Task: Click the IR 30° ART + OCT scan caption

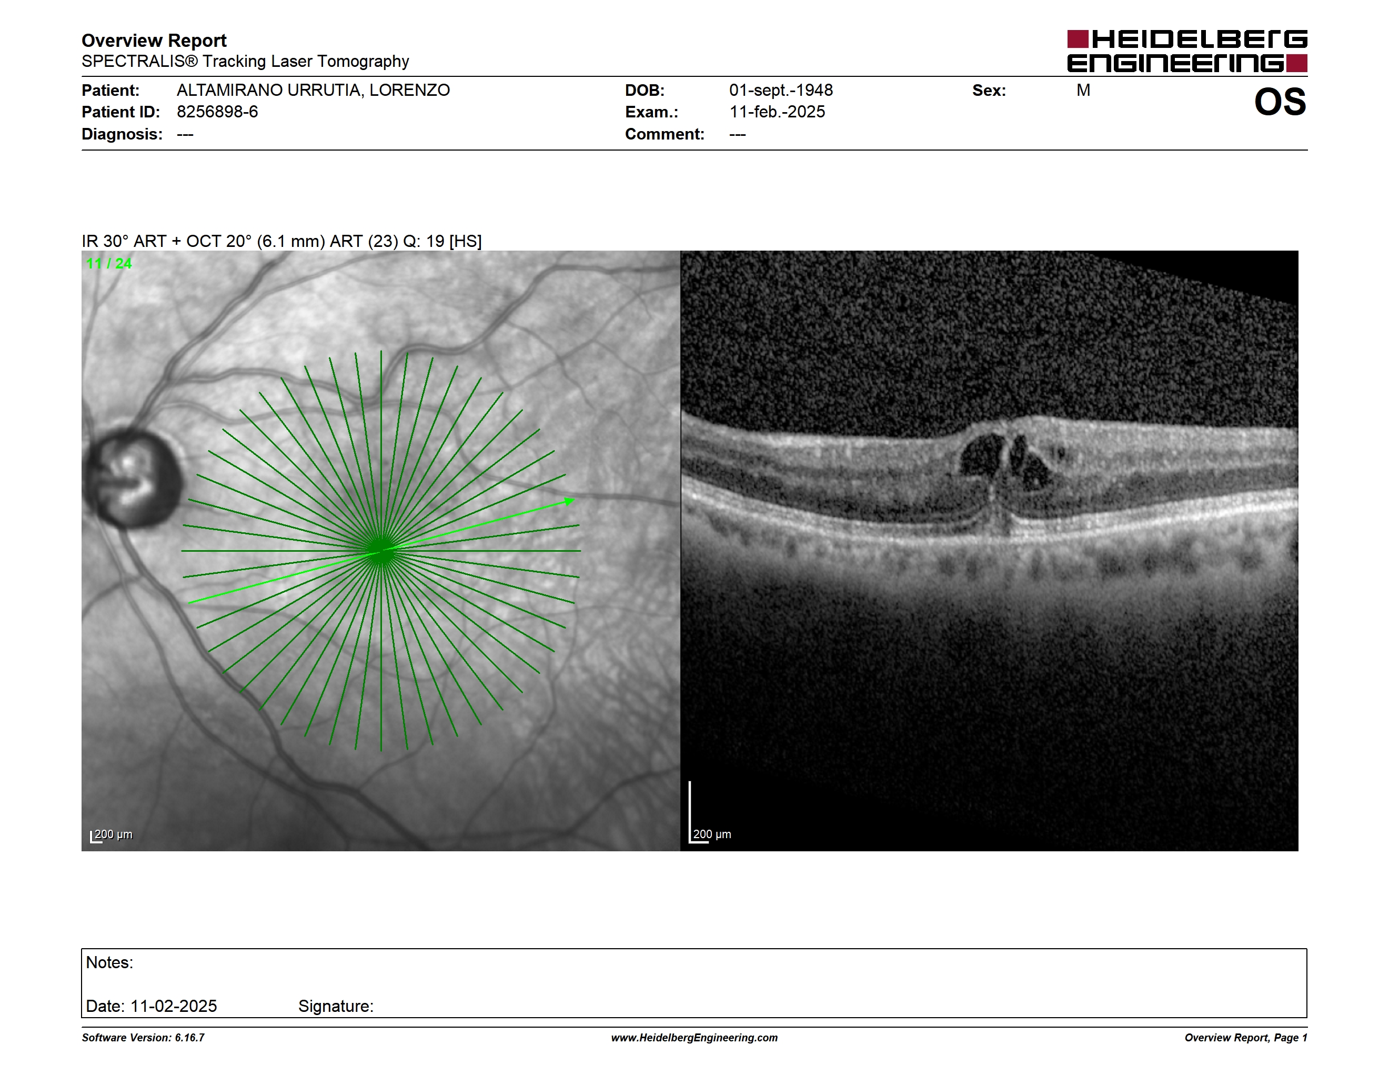Action: click(x=281, y=241)
